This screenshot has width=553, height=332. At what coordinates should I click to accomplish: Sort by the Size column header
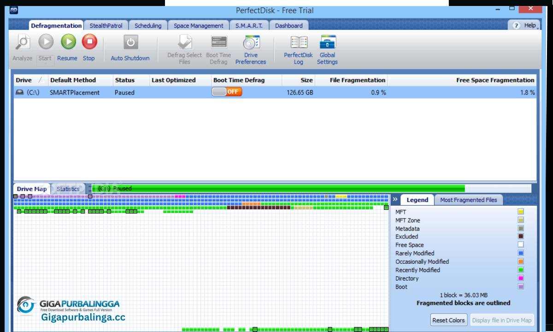pos(299,80)
